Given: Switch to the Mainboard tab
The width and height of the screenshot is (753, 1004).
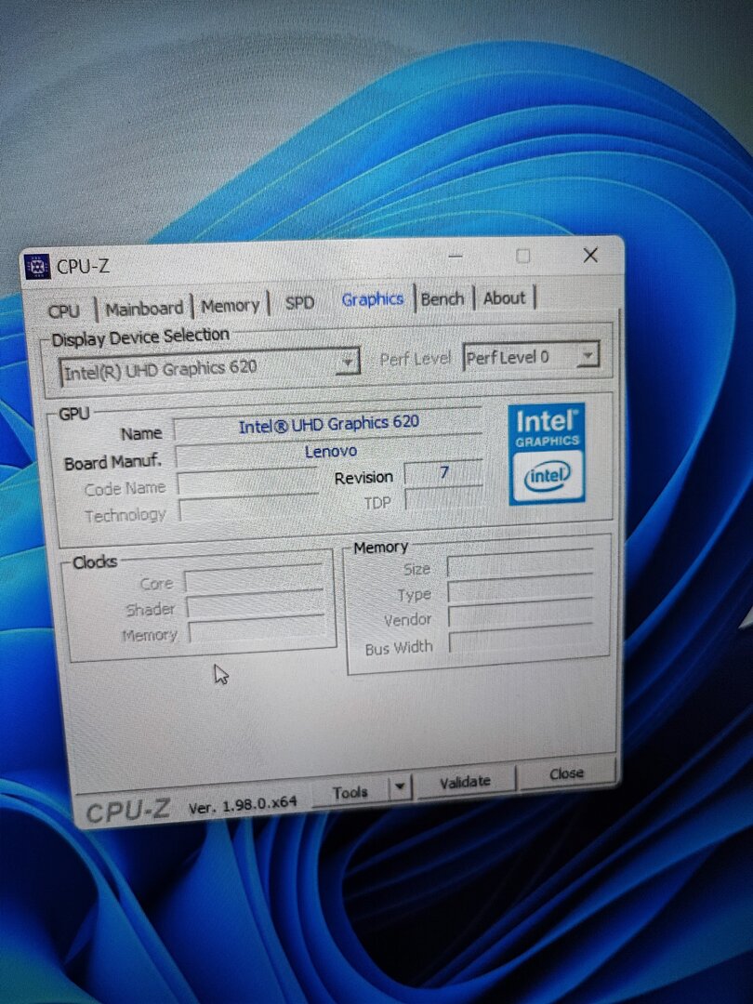Looking at the screenshot, I should (144, 309).
